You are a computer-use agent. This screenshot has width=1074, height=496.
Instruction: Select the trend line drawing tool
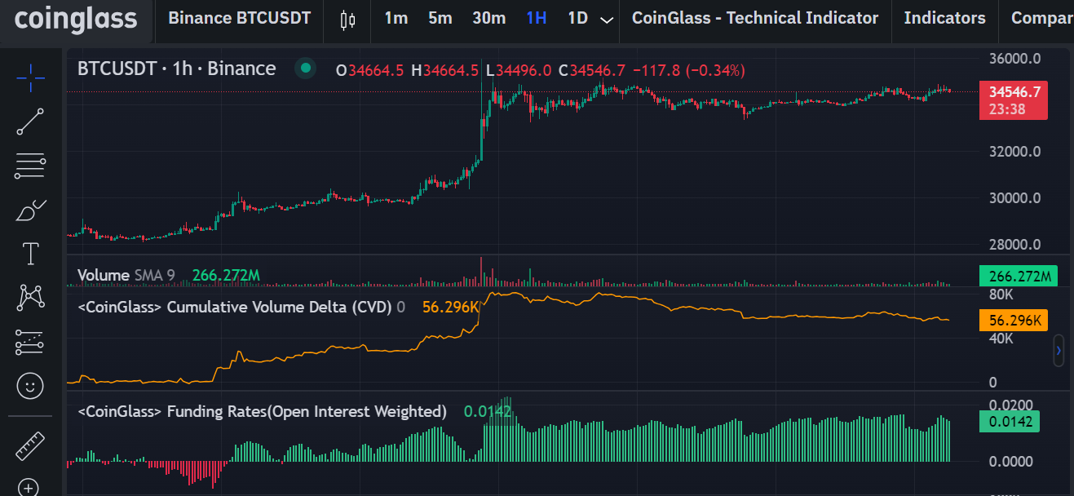[30, 122]
